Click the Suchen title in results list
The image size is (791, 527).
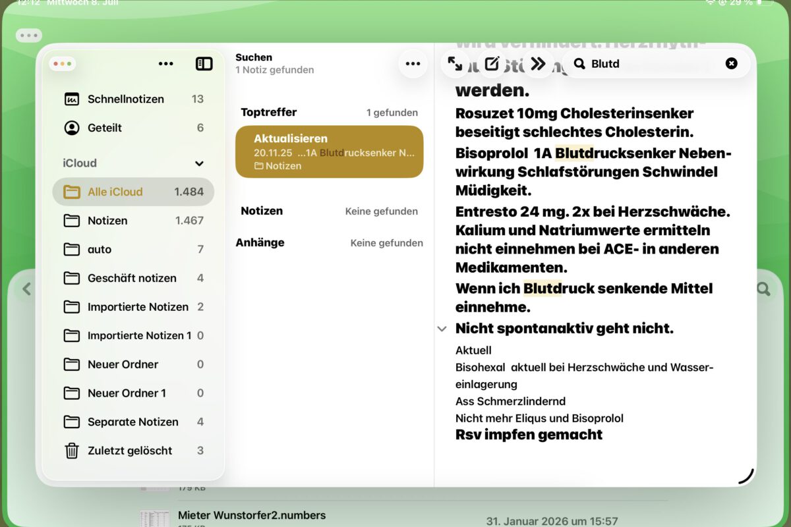click(254, 57)
